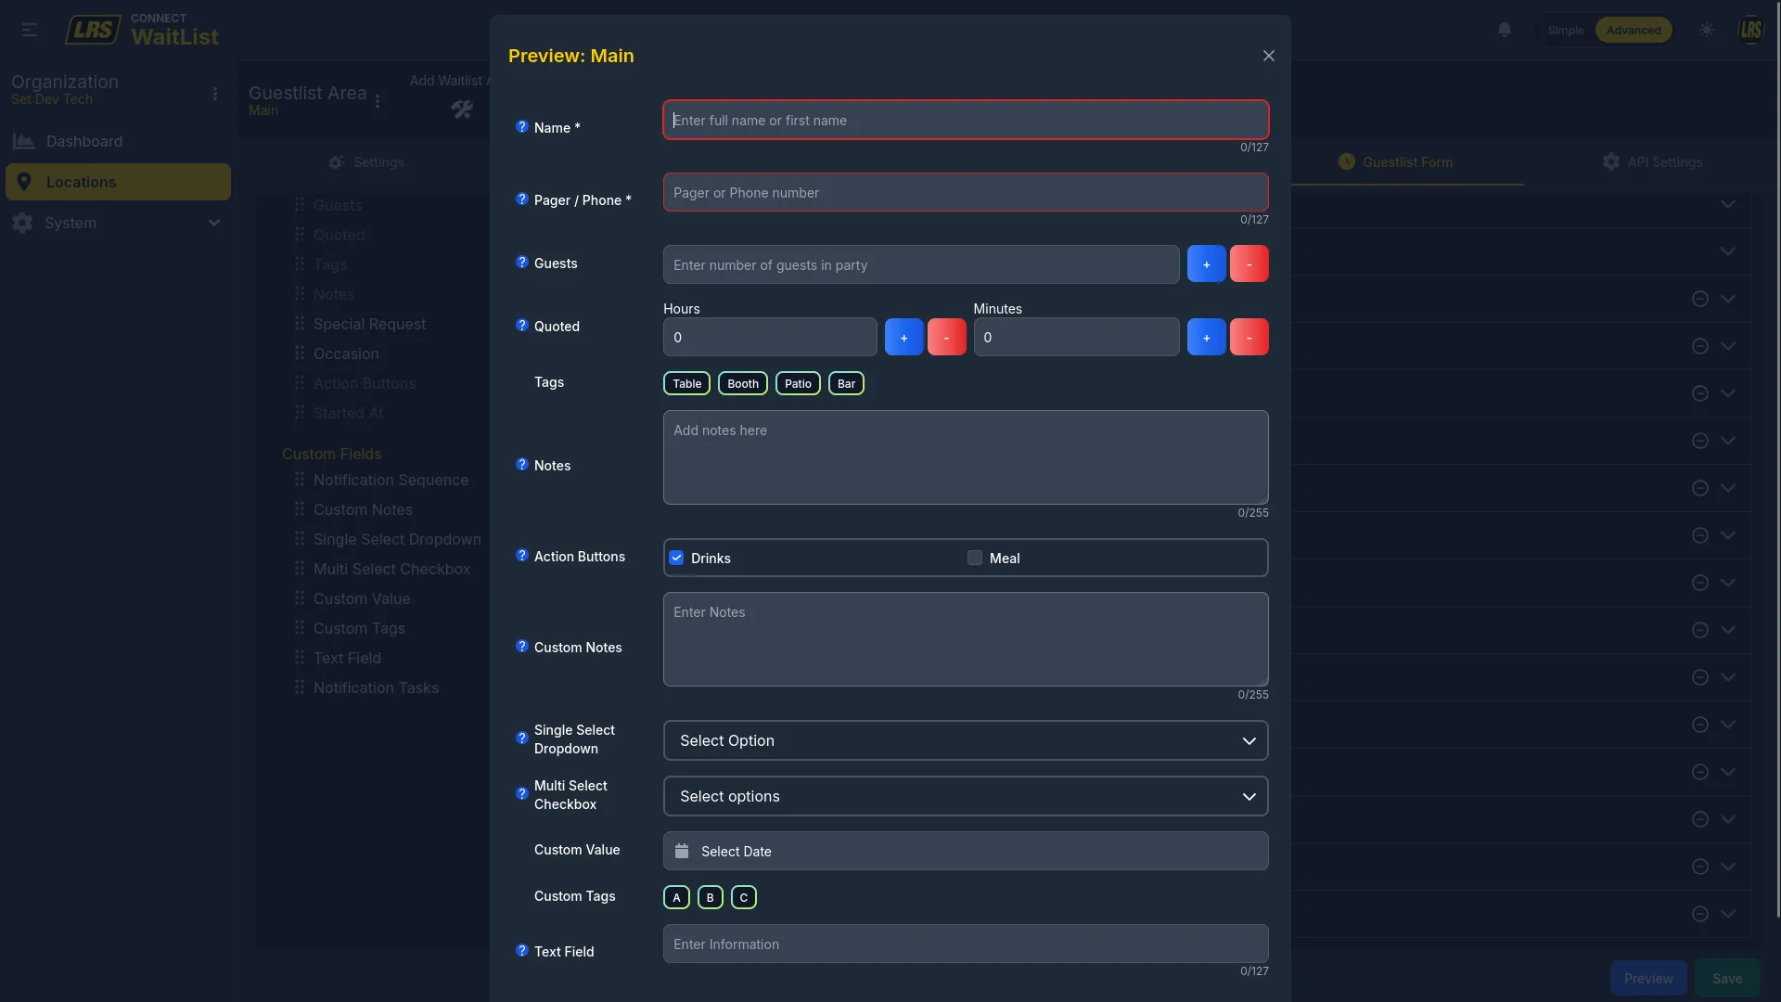Screen dimensions: 1781x1002
Task: Open the Select Date picker field
Action: coord(966,851)
